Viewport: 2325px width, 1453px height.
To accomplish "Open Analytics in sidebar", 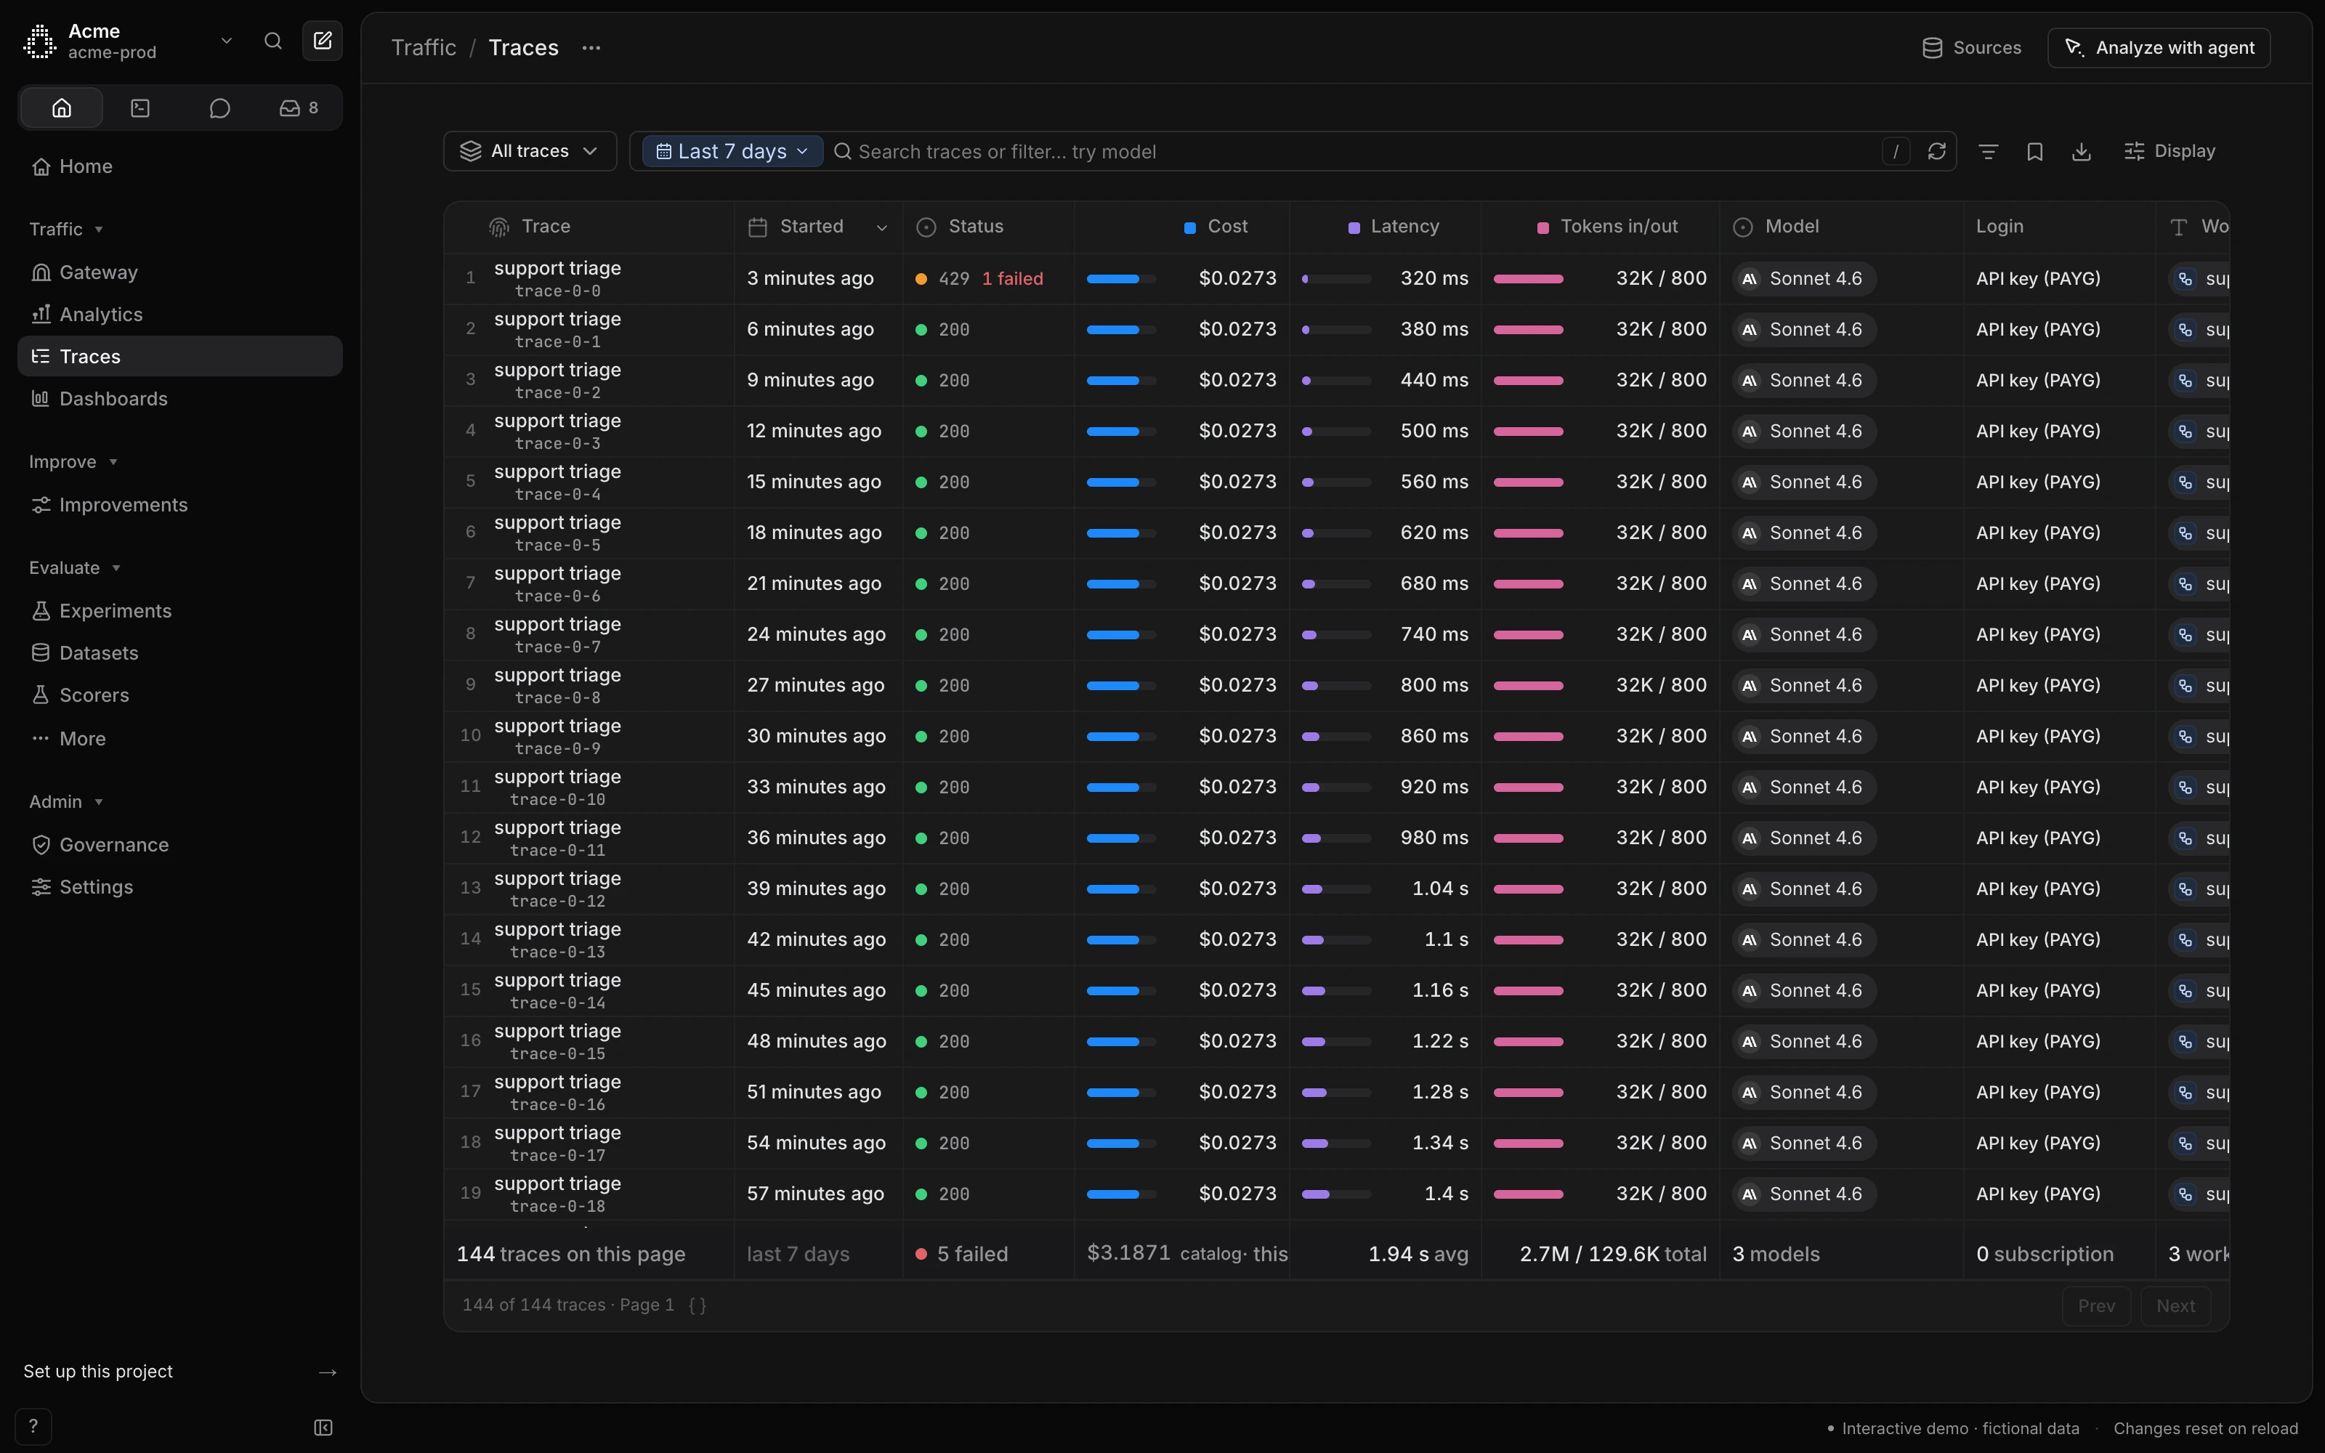I will pos(179,315).
